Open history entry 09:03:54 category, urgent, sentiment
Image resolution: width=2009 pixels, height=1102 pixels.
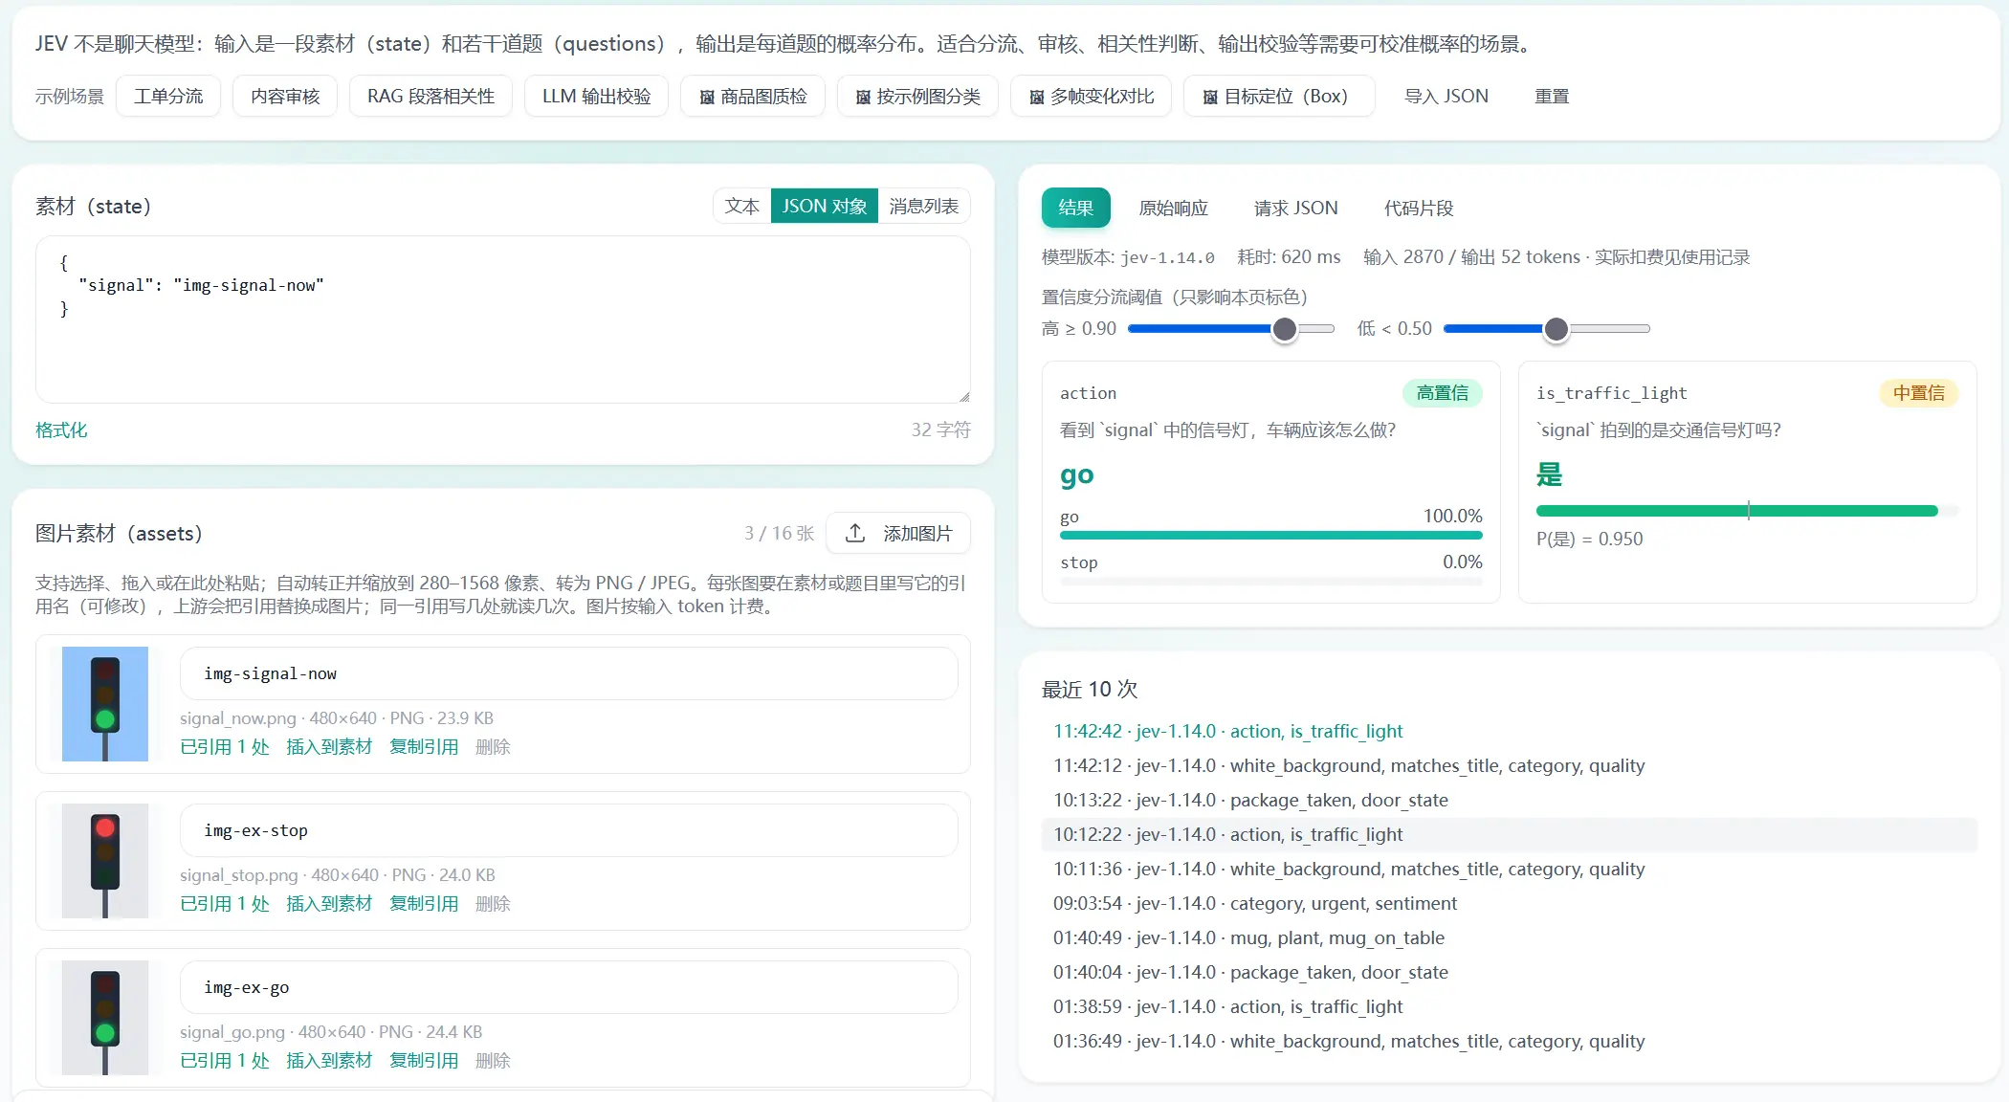point(1509,903)
